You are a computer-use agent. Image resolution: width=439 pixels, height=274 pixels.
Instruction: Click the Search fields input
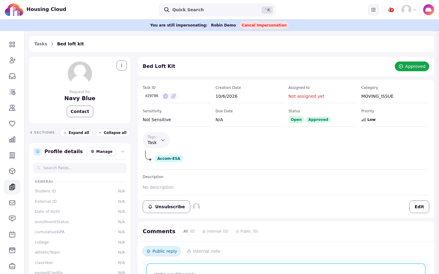click(x=80, y=168)
